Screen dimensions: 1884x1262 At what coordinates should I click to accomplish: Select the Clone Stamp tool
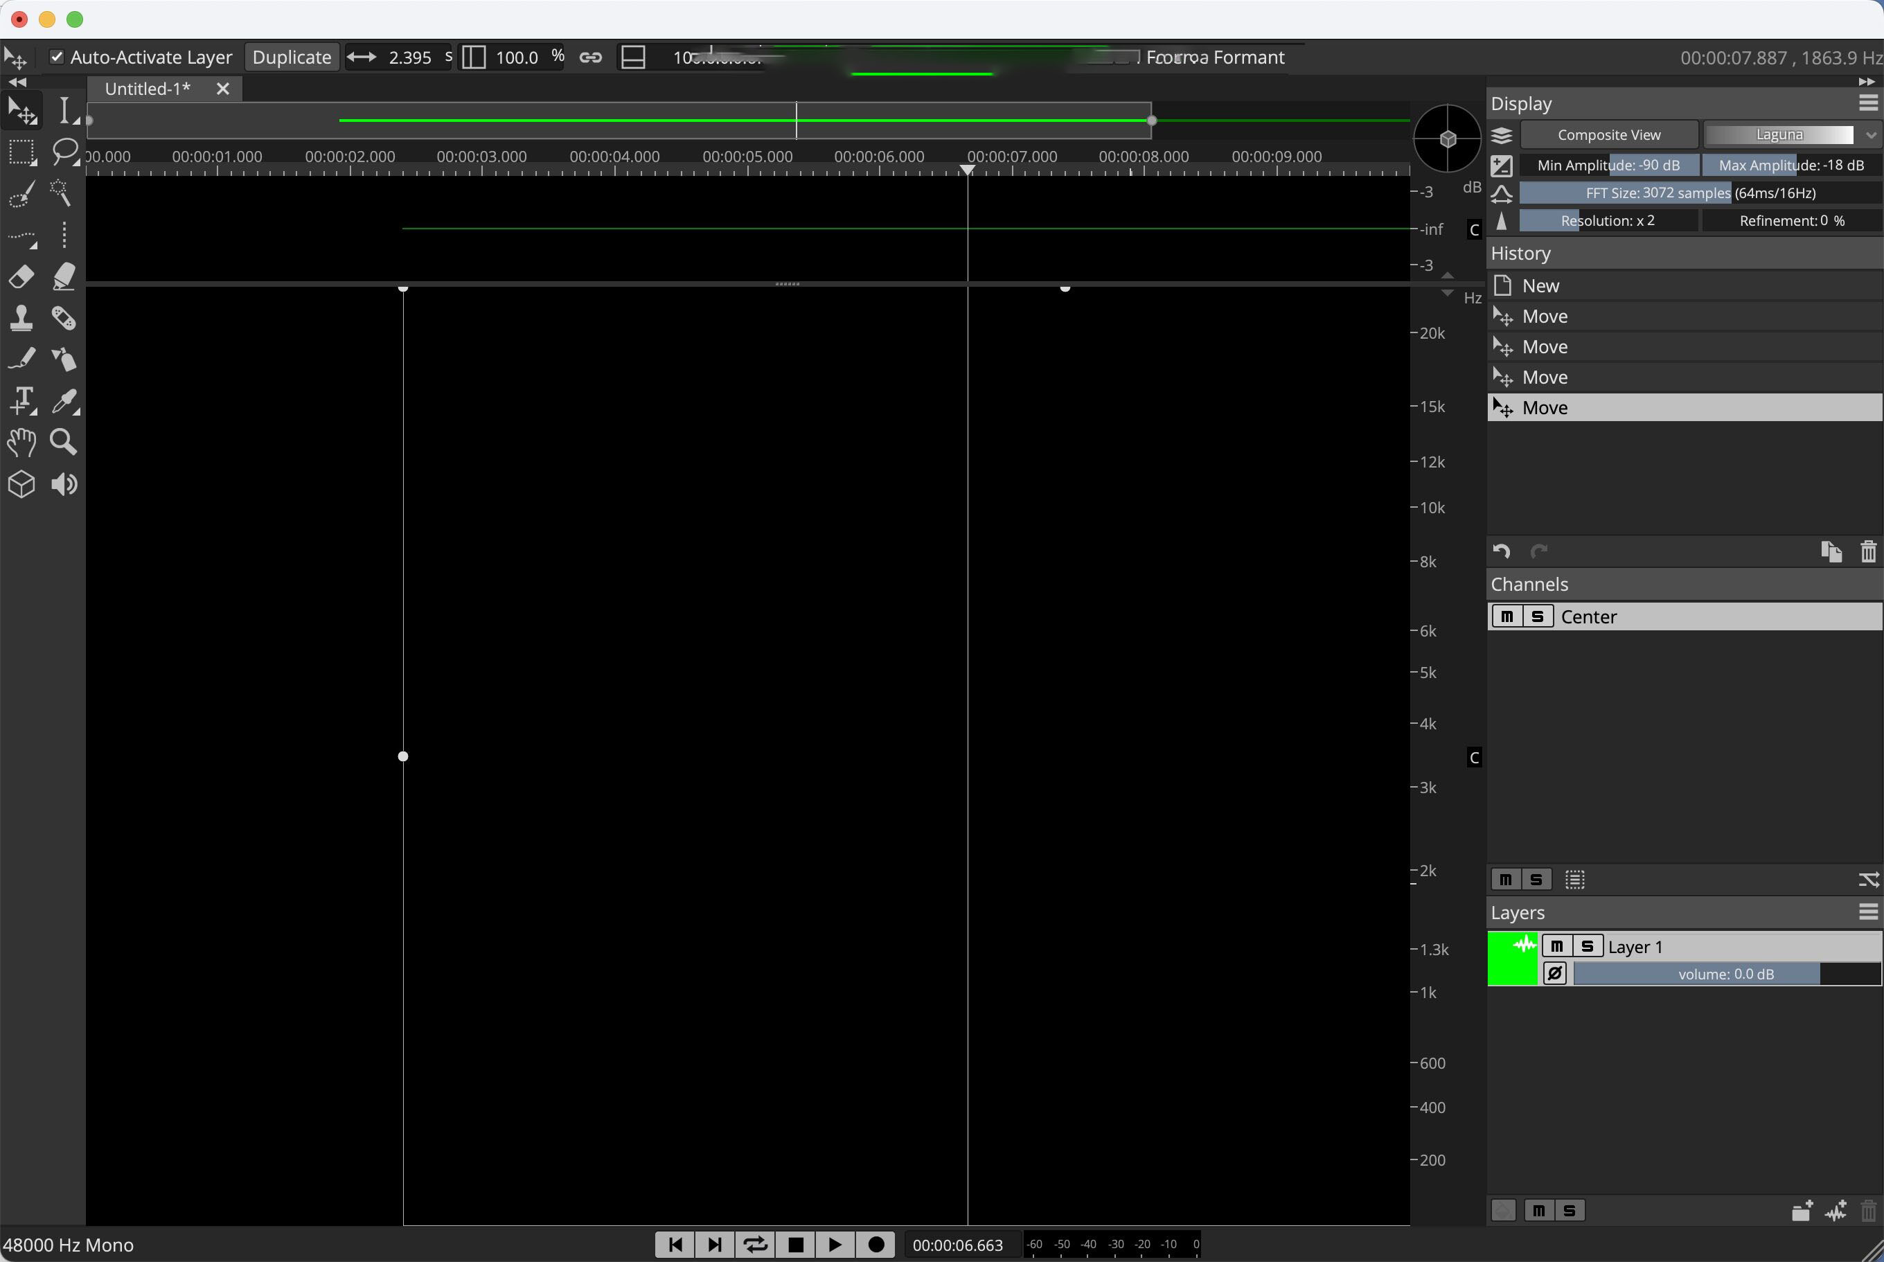coord(21,318)
